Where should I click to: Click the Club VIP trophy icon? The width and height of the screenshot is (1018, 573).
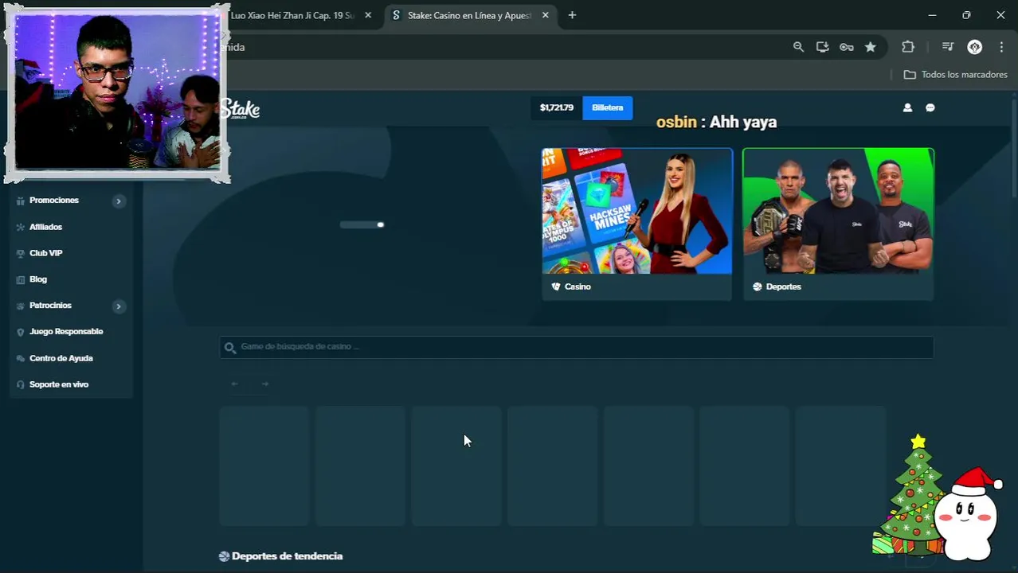22,253
